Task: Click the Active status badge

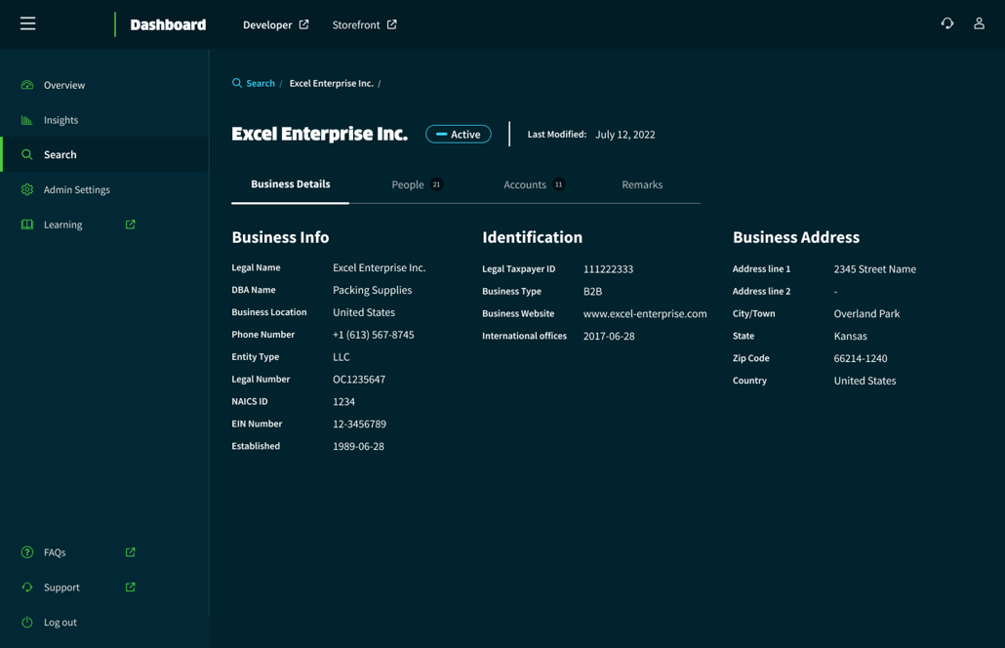Action: pyautogui.click(x=459, y=135)
